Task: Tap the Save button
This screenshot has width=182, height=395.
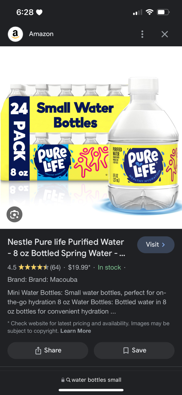Action: tap(134, 350)
